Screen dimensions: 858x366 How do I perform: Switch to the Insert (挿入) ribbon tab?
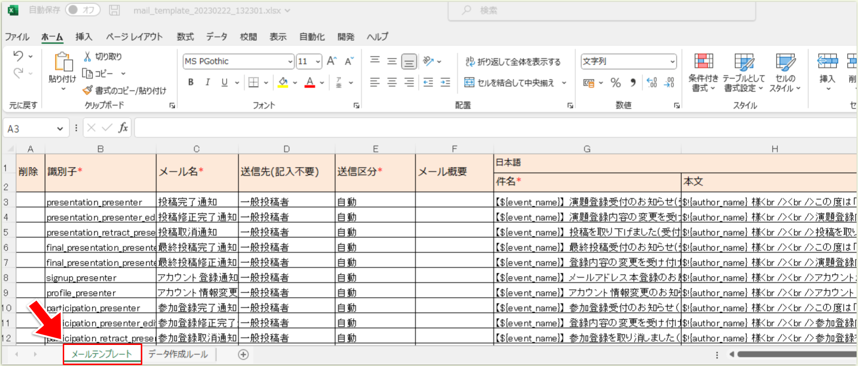[x=83, y=37]
